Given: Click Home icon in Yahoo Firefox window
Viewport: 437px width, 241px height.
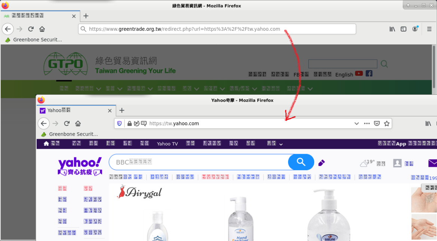Looking at the screenshot, I should [78, 123].
